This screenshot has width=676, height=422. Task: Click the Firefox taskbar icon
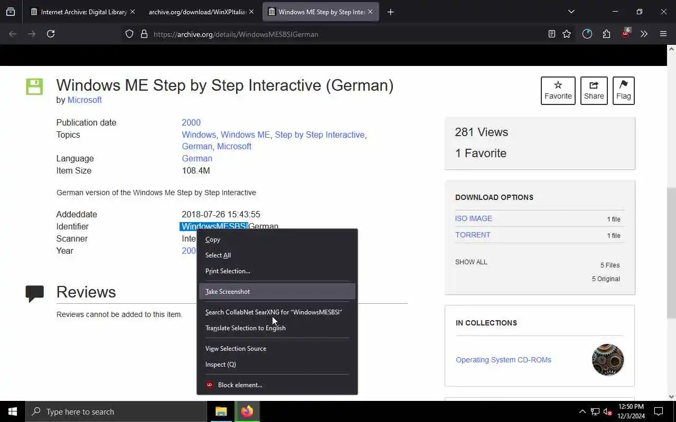247,411
